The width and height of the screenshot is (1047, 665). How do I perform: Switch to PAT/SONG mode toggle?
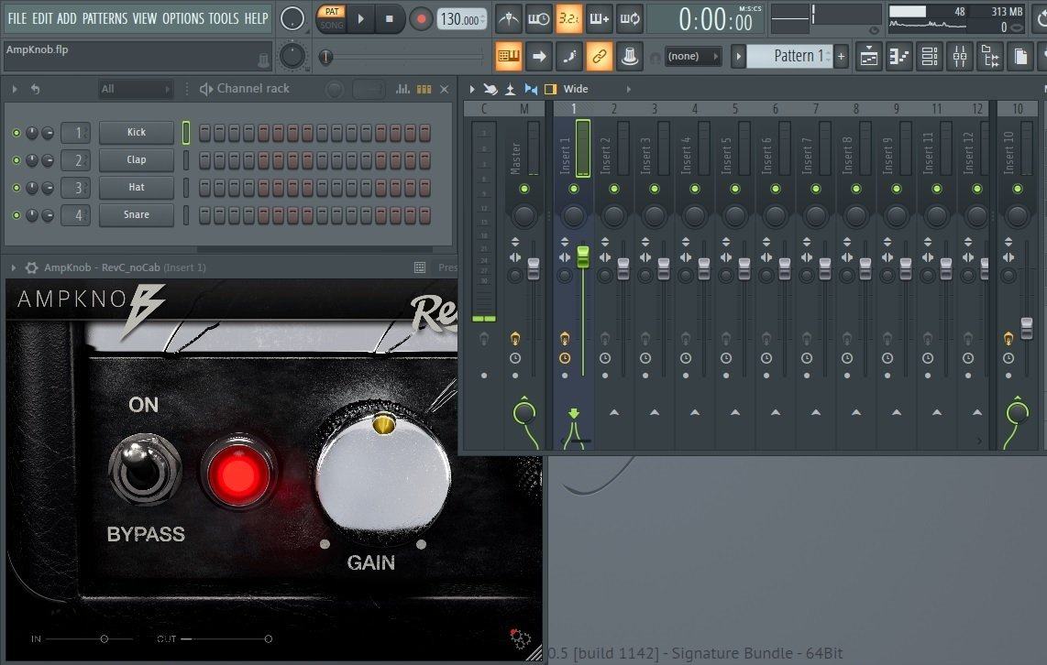(x=332, y=18)
